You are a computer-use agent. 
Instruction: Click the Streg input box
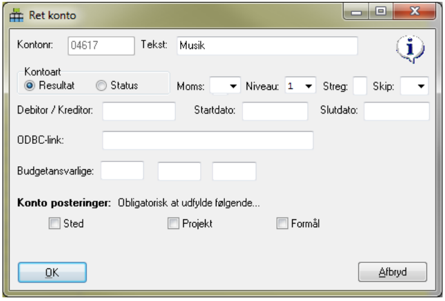click(x=360, y=86)
